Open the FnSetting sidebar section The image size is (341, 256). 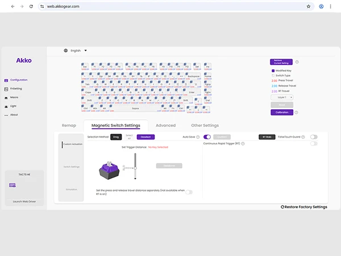point(13,89)
